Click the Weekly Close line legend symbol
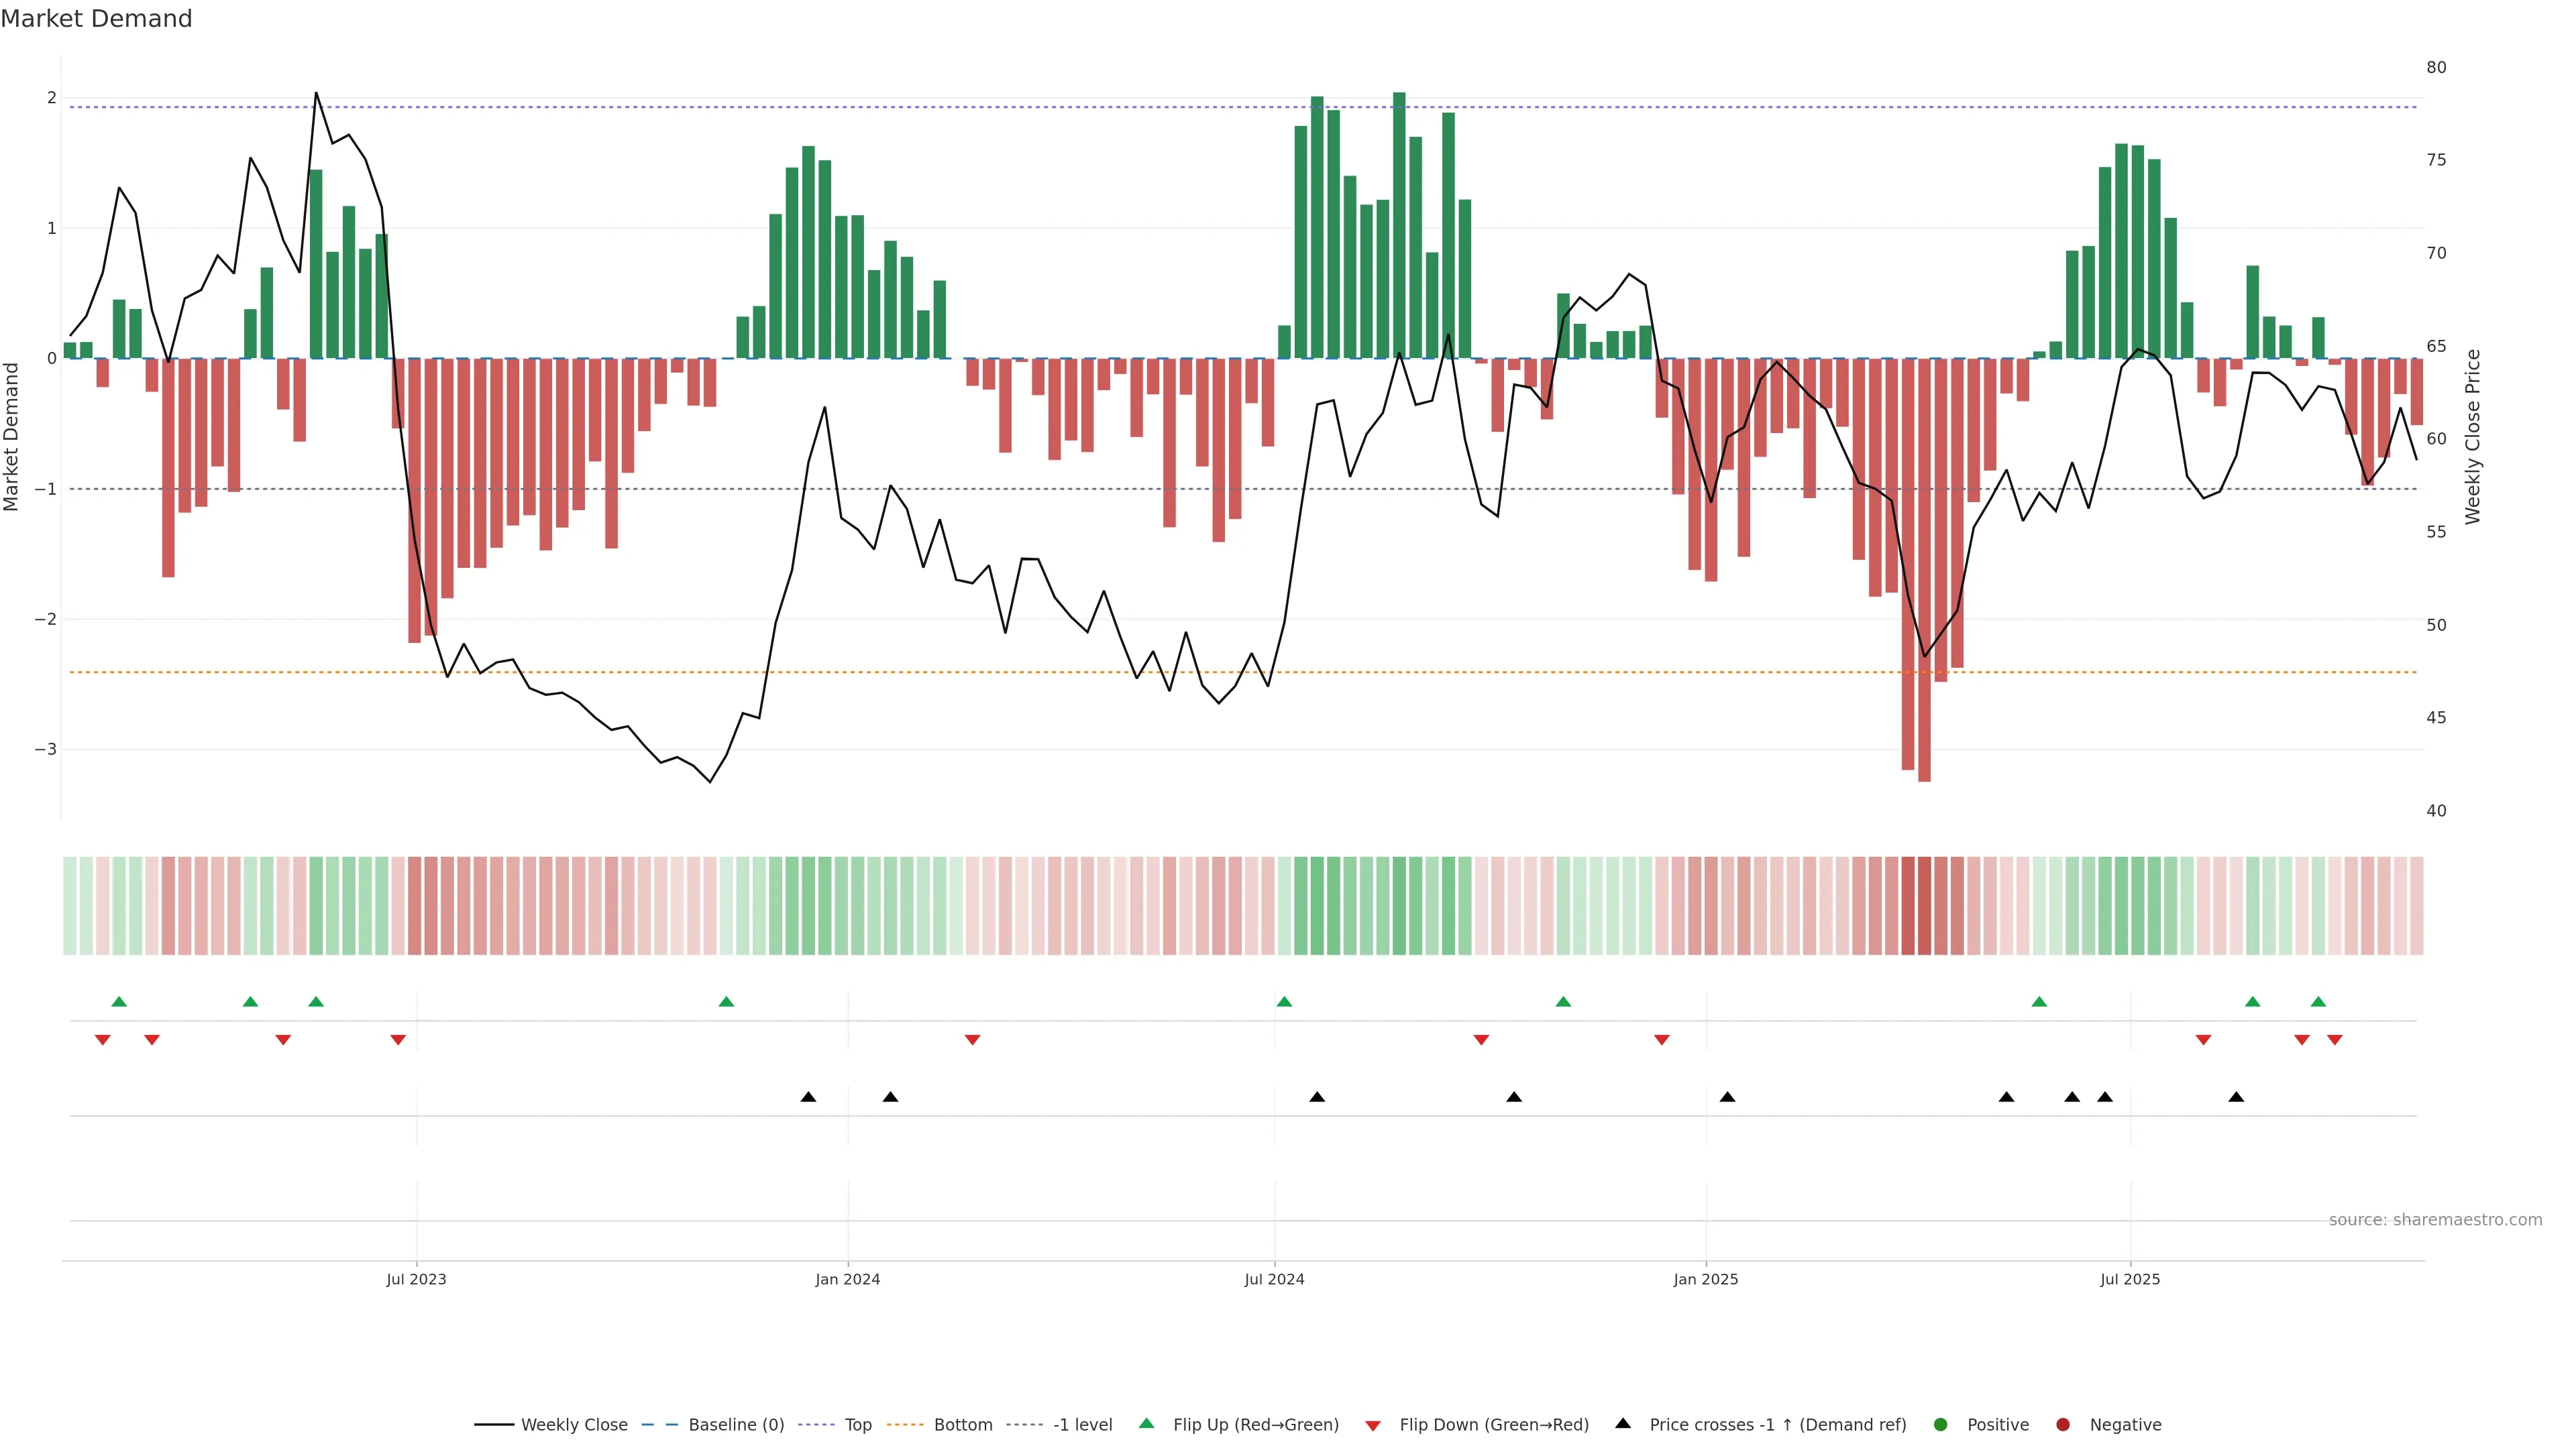 pyautogui.click(x=494, y=1424)
